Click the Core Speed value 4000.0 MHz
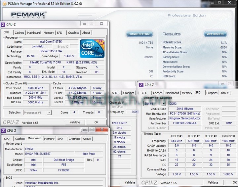The height and width of the screenshot is (187, 238). (35, 88)
